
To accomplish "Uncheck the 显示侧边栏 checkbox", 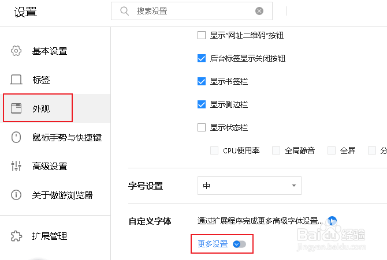I will click(202, 104).
